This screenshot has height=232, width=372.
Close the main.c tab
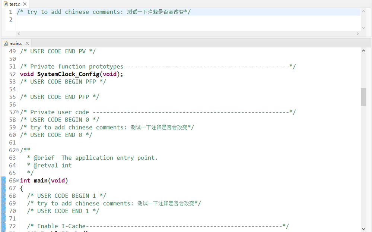[27, 43]
